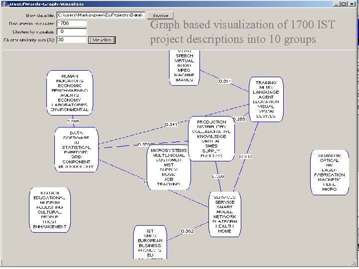Select the TRAINING LANGUAGE AGENT cluster node
The height and width of the screenshot is (269, 359).
pos(266,99)
